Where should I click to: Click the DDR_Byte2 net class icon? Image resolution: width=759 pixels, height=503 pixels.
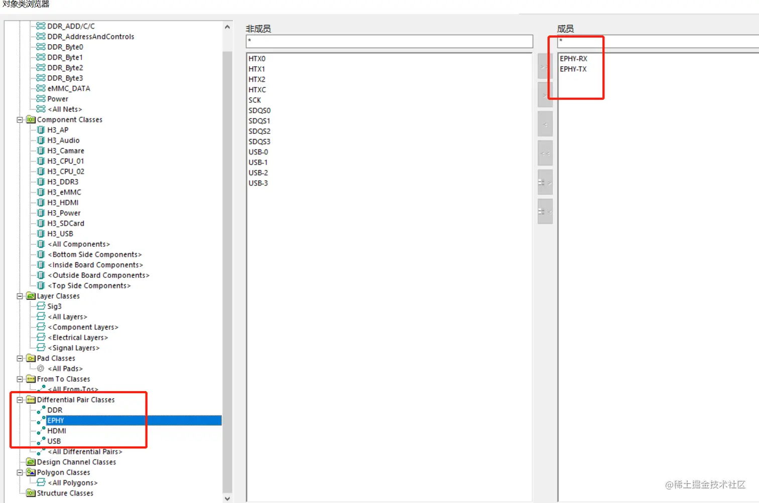point(41,68)
